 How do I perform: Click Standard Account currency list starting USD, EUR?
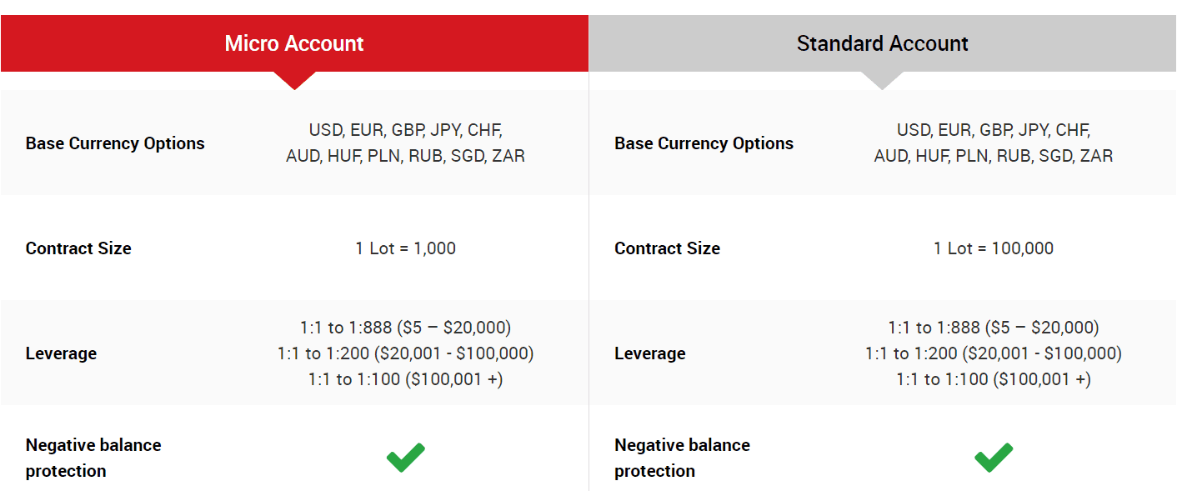(994, 143)
